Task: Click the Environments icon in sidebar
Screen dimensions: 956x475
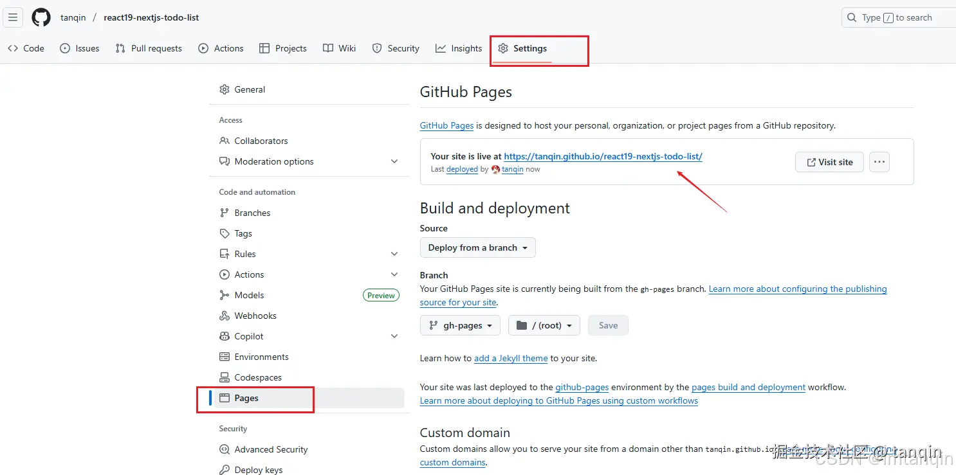Action: [x=225, y=357]
